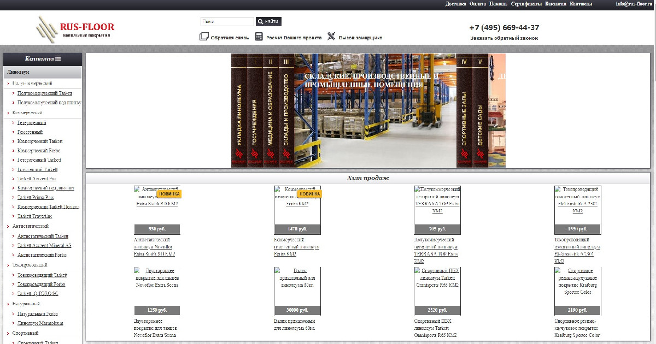656x344 pixels.
Task: Click Новинка badge on Novoflor Extra Statik product
Action: click(x=169, y=194)
